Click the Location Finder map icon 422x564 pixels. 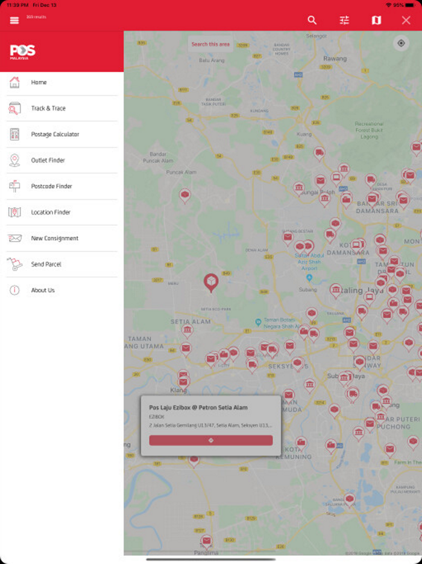(x=14, y=212)
